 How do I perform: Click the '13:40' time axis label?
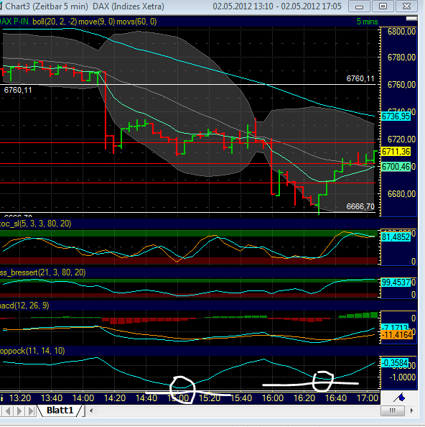coord(52,398)
